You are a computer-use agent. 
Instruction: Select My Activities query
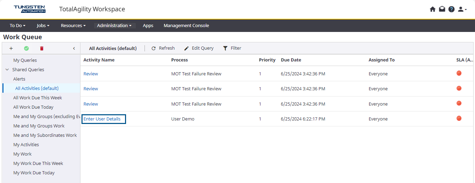tap(26, 144)
